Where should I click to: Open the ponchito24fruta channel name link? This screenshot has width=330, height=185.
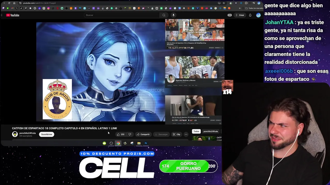coord(27,133)
